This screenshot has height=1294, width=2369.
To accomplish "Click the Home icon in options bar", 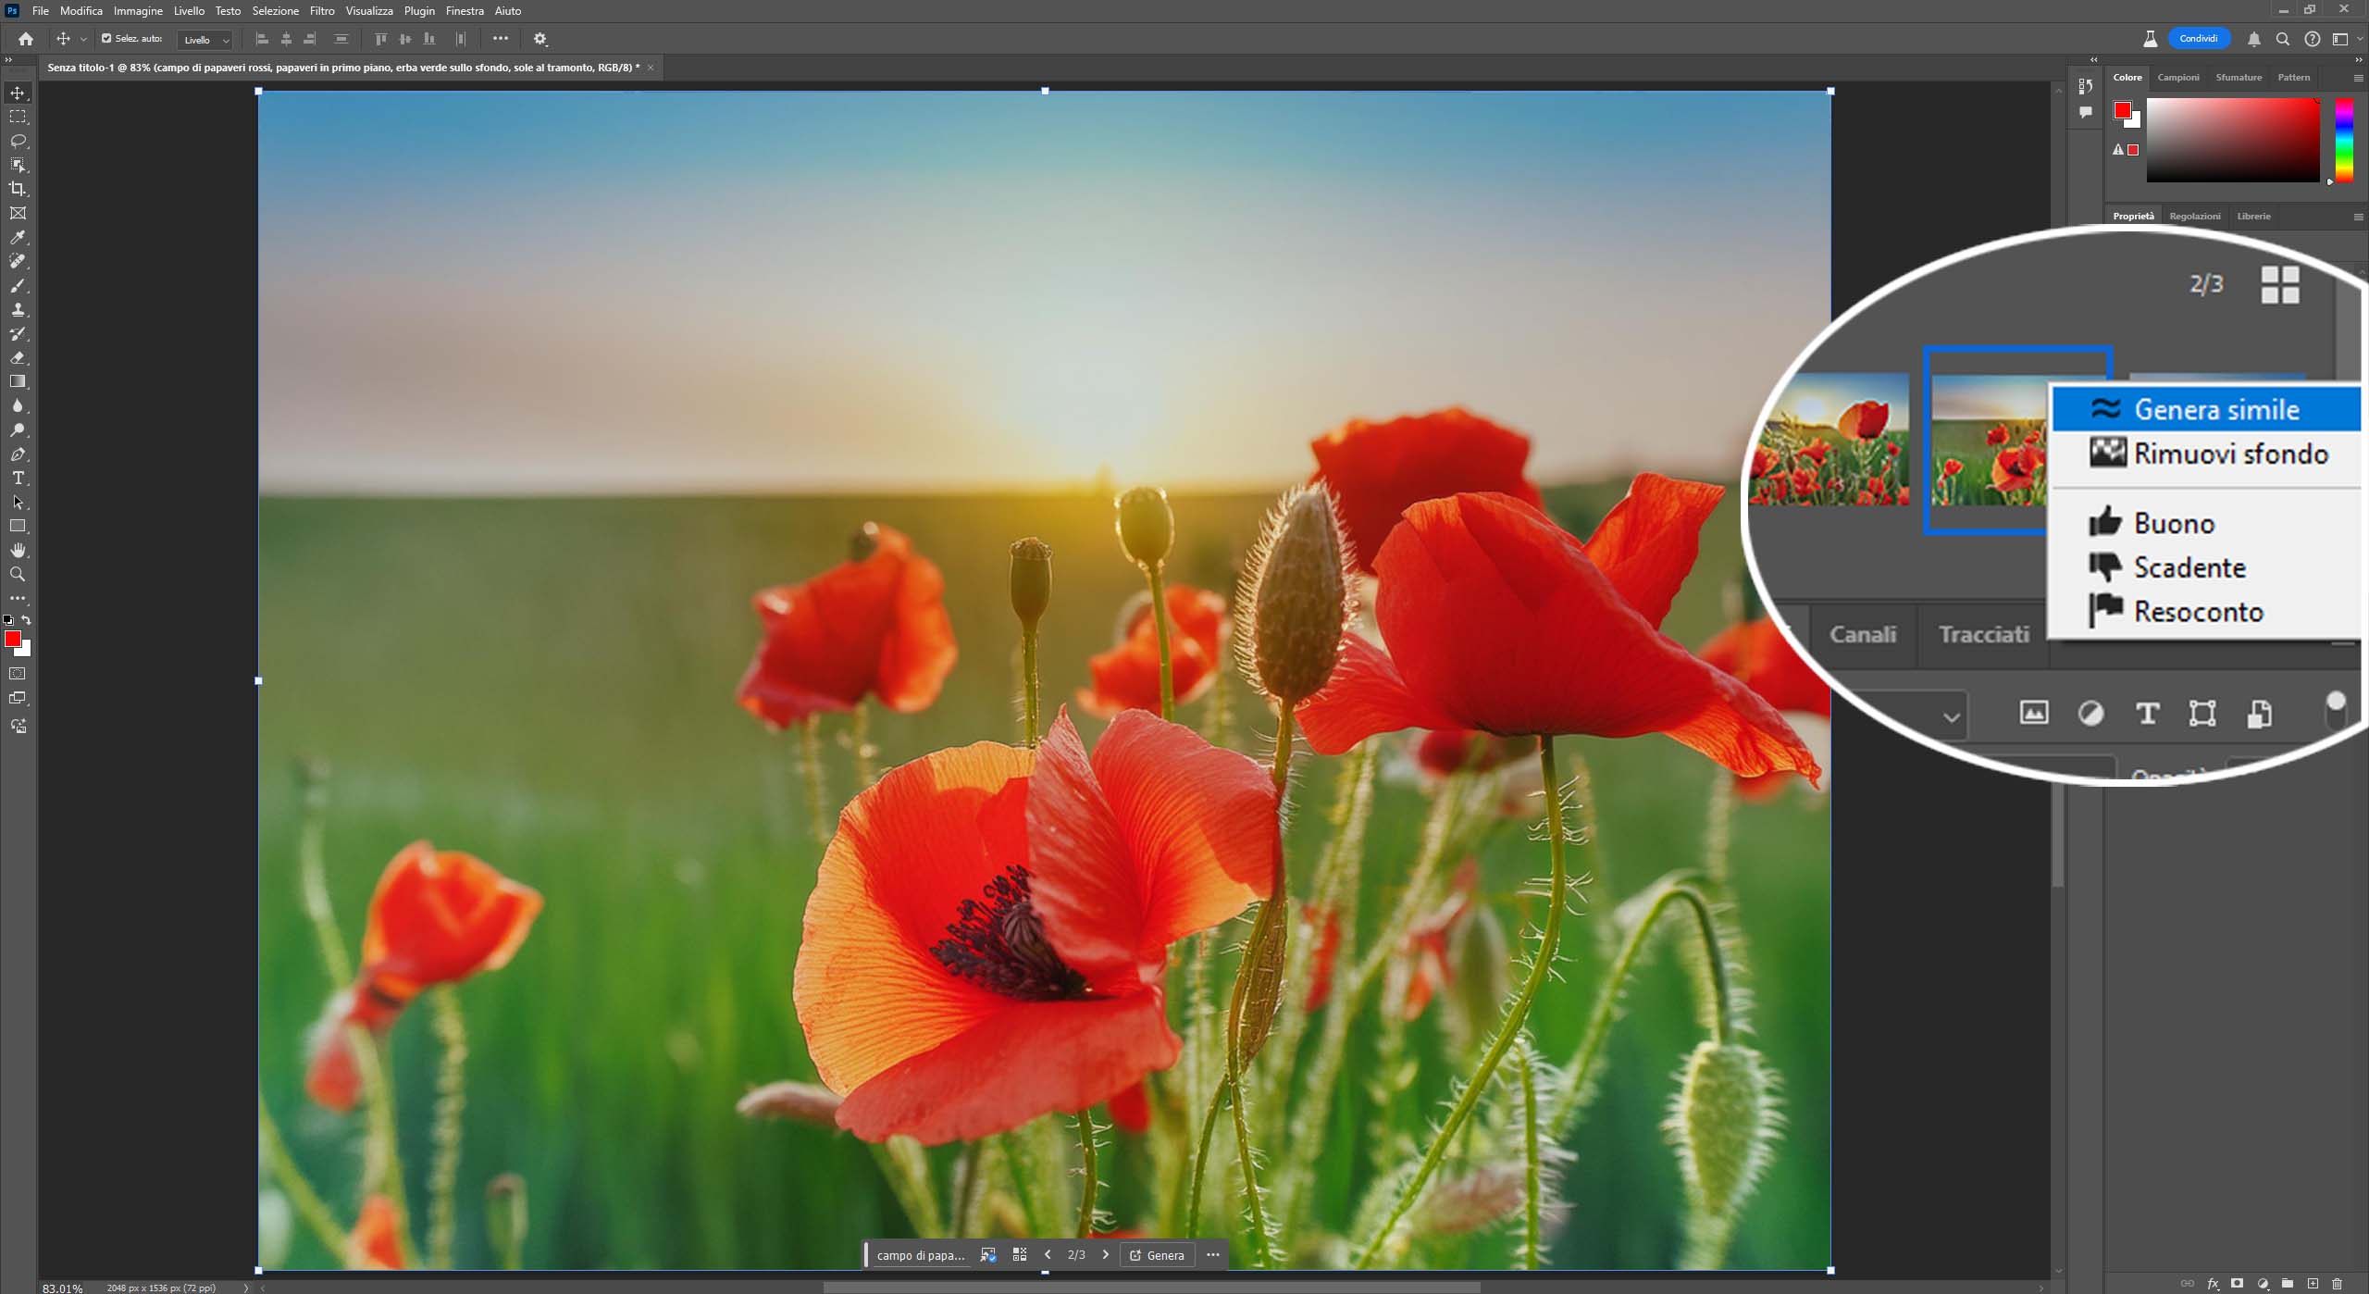I will [x=26, y=39].
